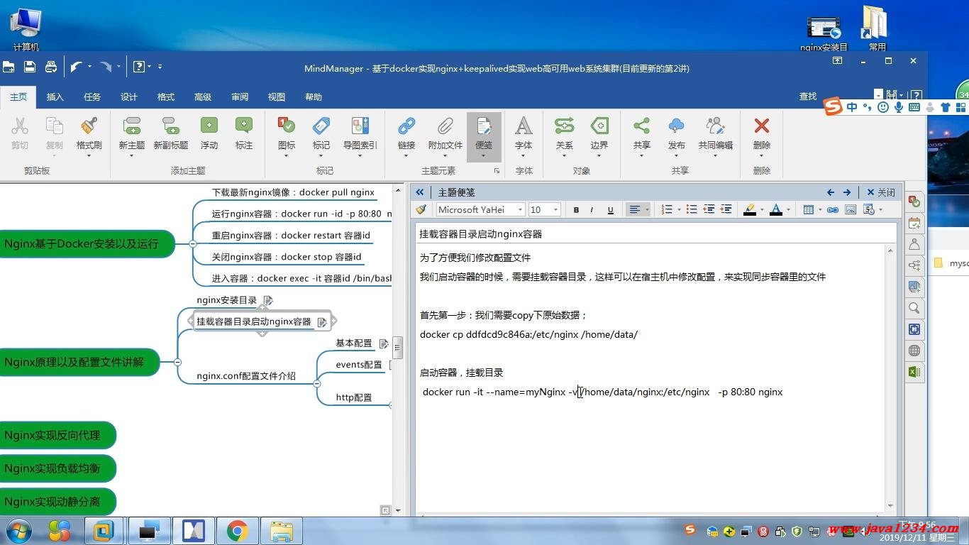Toggle bulleted list in notes
The width and height of the screenshot is (969, 545).
coord(692,209)
